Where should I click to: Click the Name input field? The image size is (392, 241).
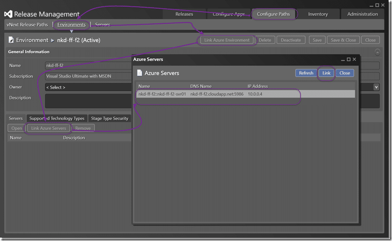[x=88, y=65]
